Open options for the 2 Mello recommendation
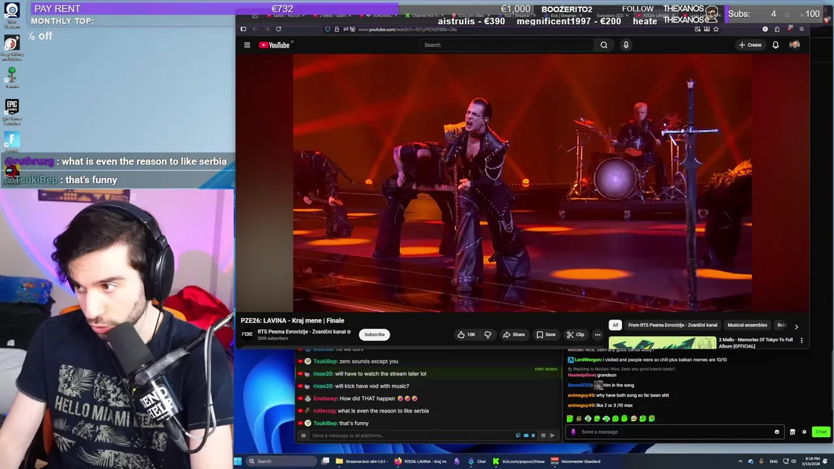The height and width of the screenshot is (469, 834). [x=801, y=340]
